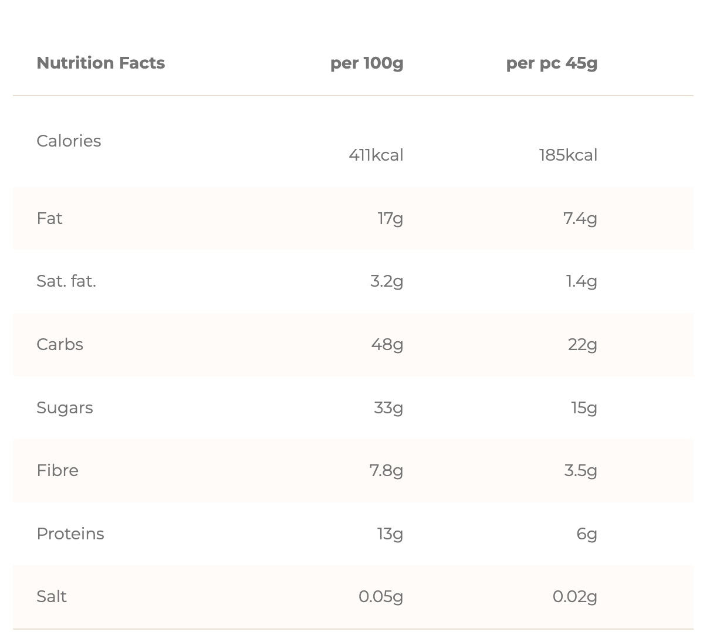710x632 pixels.
Task: Click the per pc 45g column header
Action: [552, 63]
